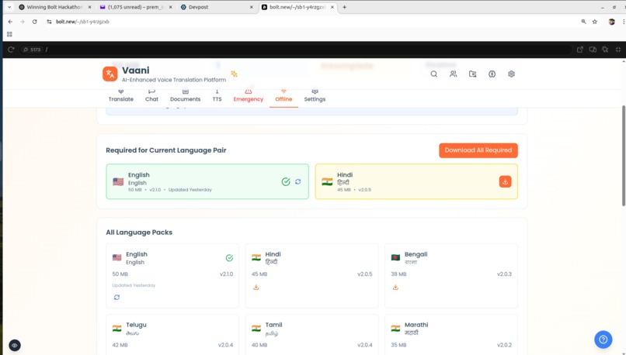Switch to the Documents tab
This screenshot has height=355, width=626.
[x=186, y=96]
